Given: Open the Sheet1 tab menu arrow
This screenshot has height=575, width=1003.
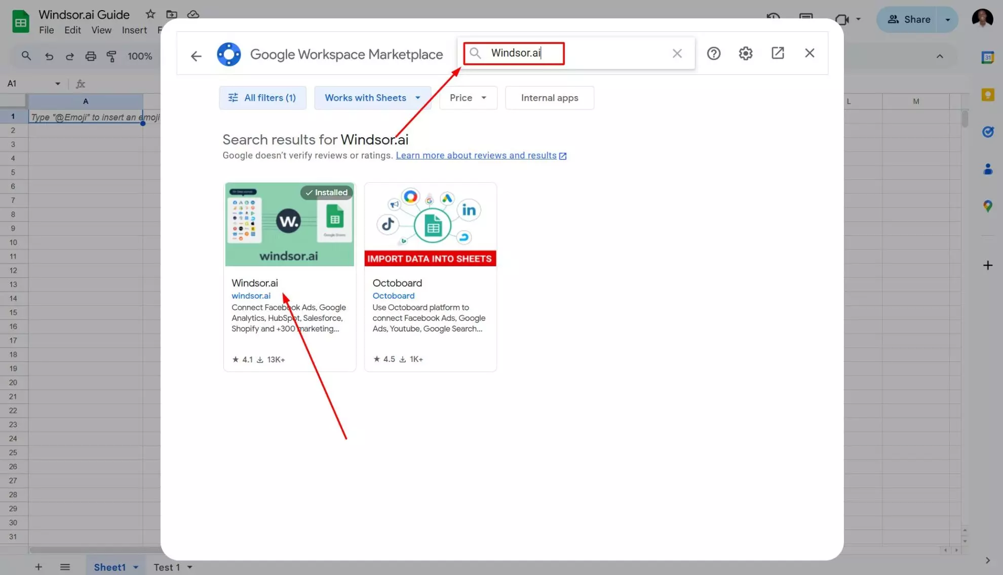Looking at the screenshot, I should (x=136, y=567).
